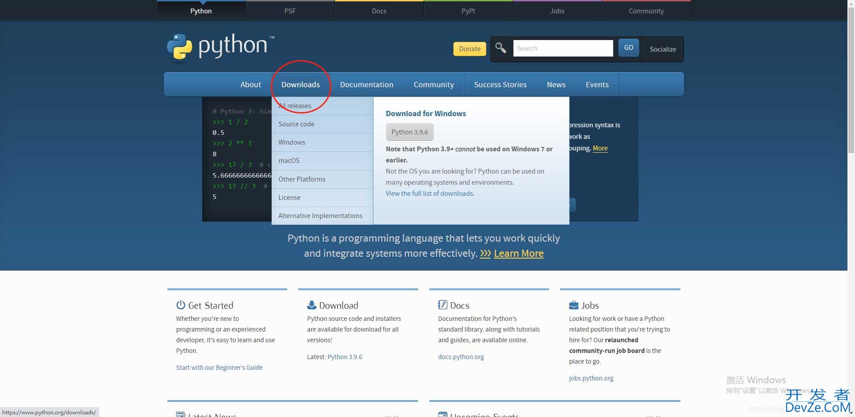The image size is (855, 417).
Task: Open the Socialize dropdown
Action: point(662,49)
